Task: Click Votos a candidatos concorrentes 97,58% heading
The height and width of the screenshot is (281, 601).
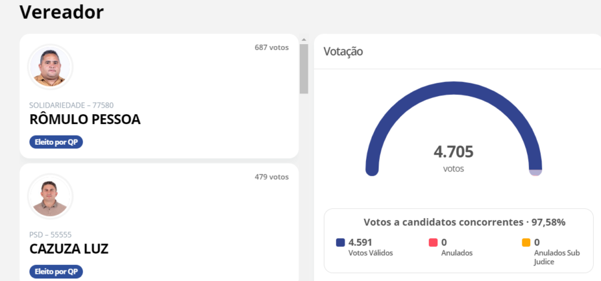Action: tap(465, 222)
